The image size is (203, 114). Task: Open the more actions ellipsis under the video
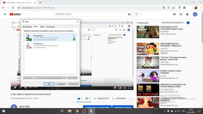point(131,99)
